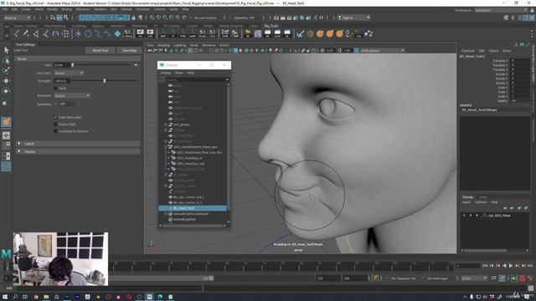Click the Strength slider handle
This screenshot has height=301, width=536.
pyautogui.click(x=105, y=81)
